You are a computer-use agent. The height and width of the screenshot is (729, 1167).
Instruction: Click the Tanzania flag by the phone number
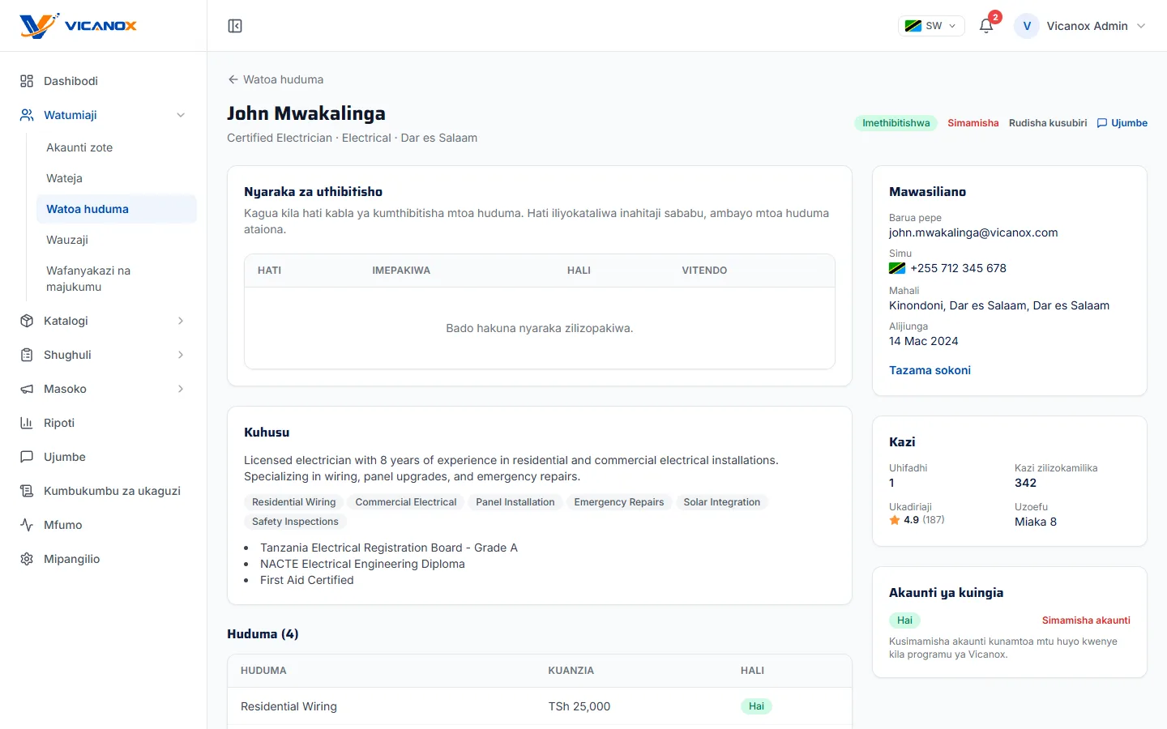[897, 268]
